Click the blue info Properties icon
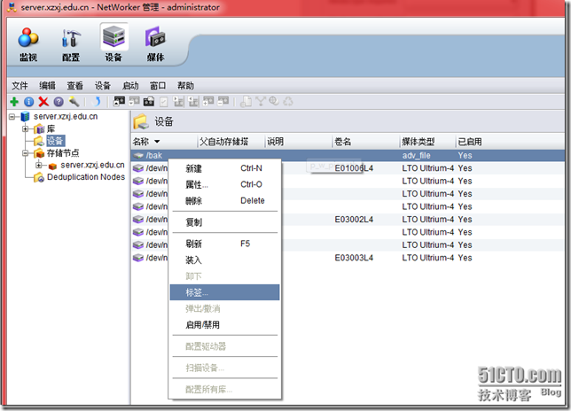The image size is (571, 411). click(28, 102)
